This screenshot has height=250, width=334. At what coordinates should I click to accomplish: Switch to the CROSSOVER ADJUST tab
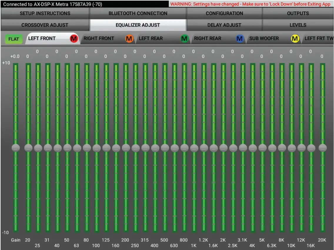pyautogui.click(x=45, y=25)
